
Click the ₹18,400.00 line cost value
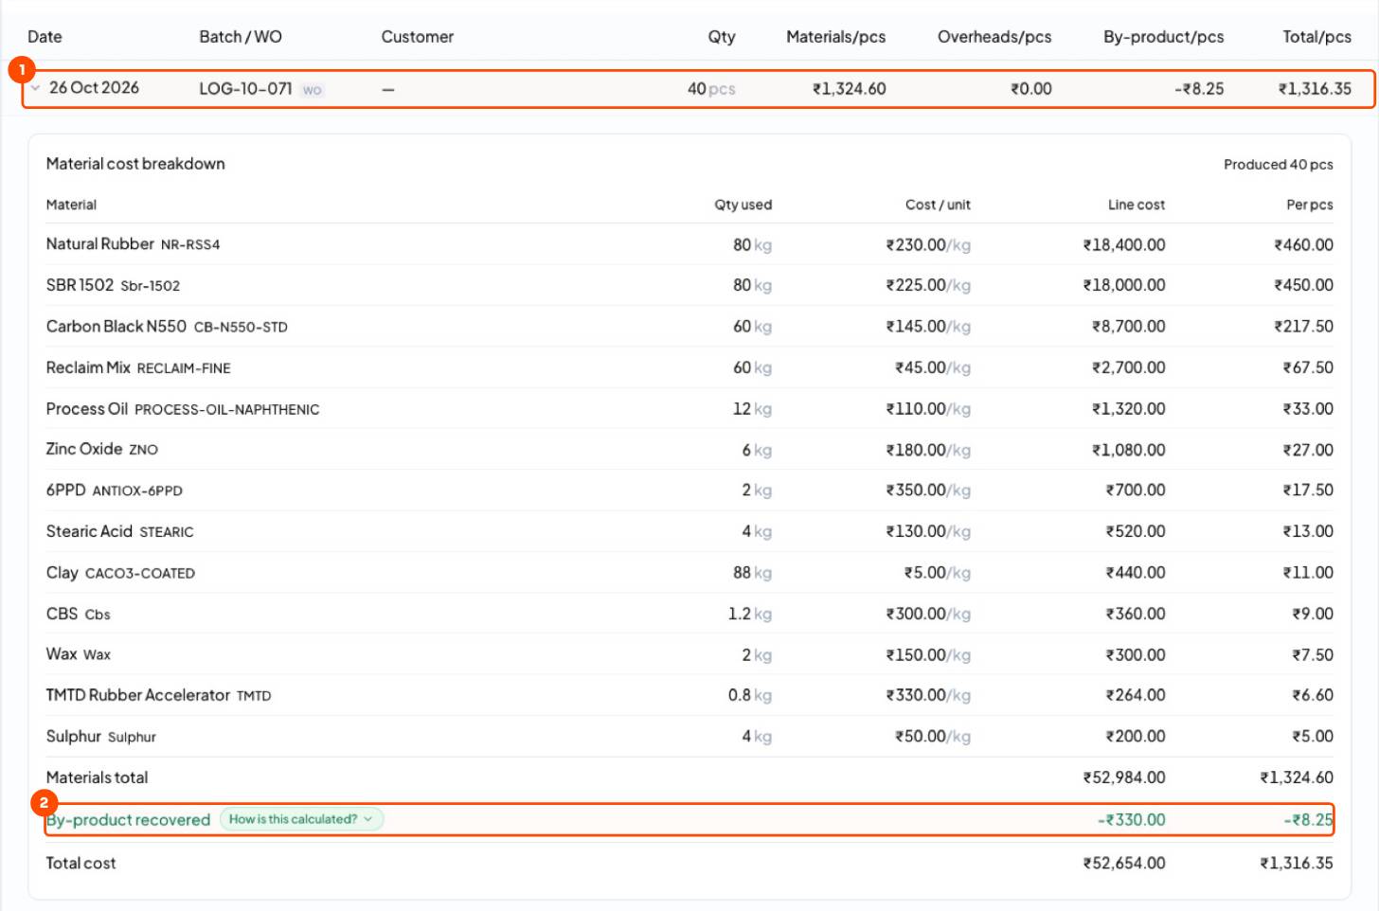pyautogui.click(x=1124, y=245)
